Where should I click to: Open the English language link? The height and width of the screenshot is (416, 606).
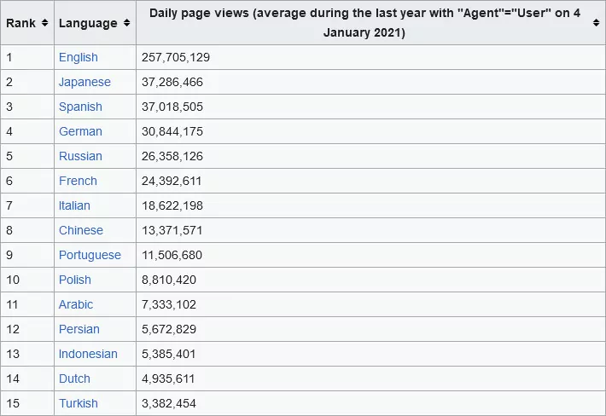[78, 57]
